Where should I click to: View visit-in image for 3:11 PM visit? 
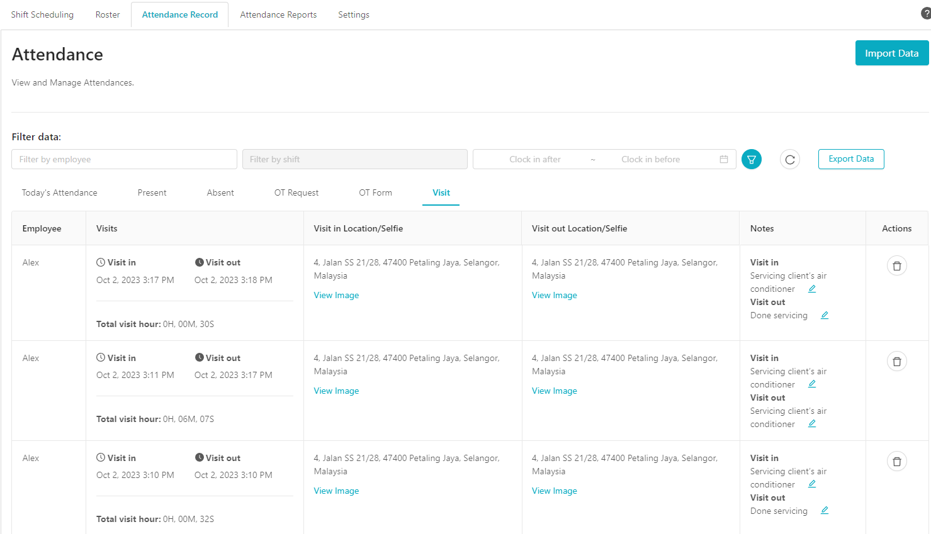[337, 391]
